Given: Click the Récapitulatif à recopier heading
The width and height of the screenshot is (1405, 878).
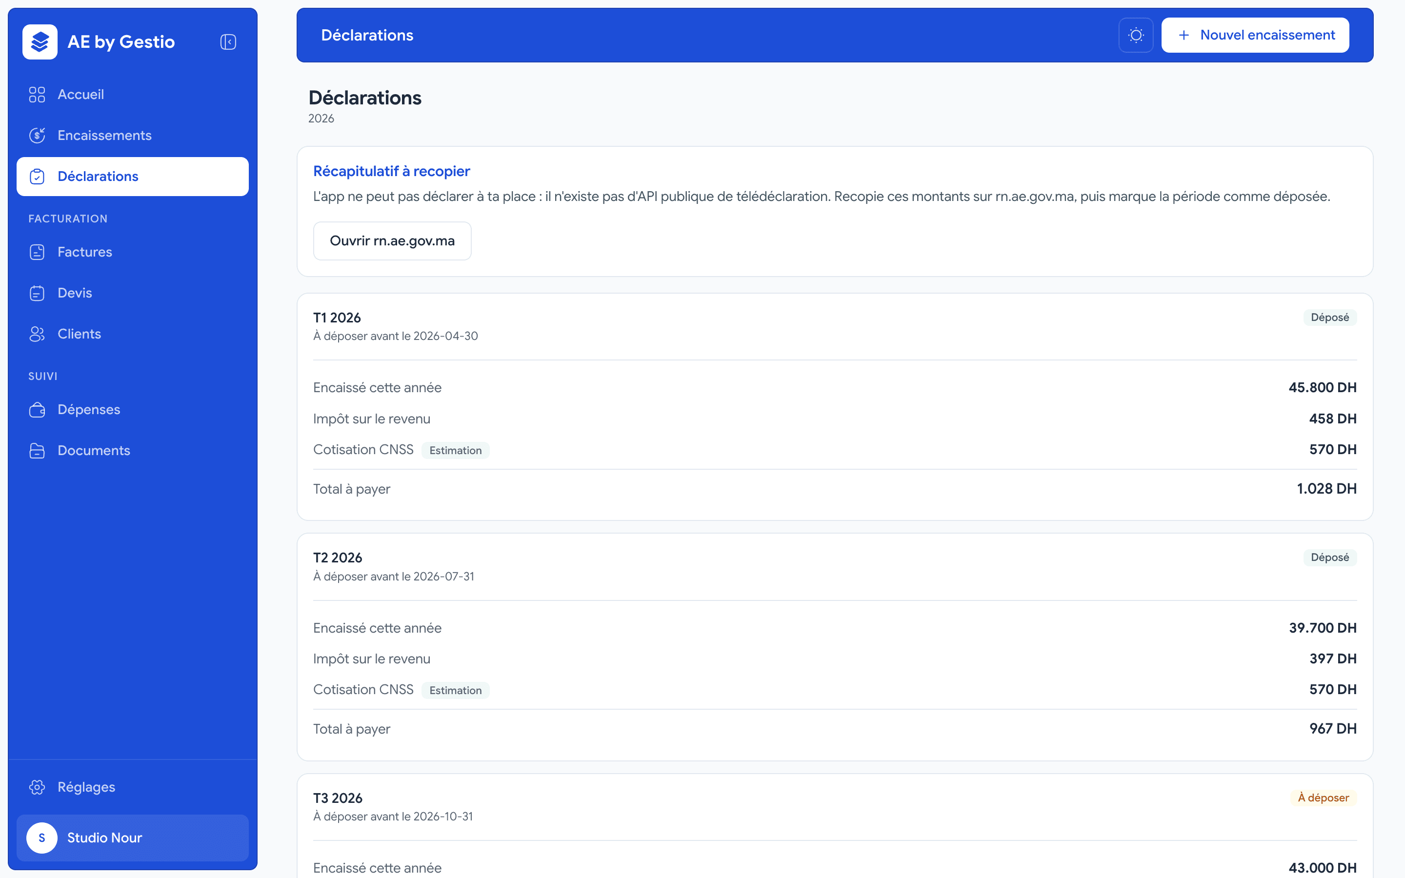Looking at the screenshot, I should click(391, 171).
